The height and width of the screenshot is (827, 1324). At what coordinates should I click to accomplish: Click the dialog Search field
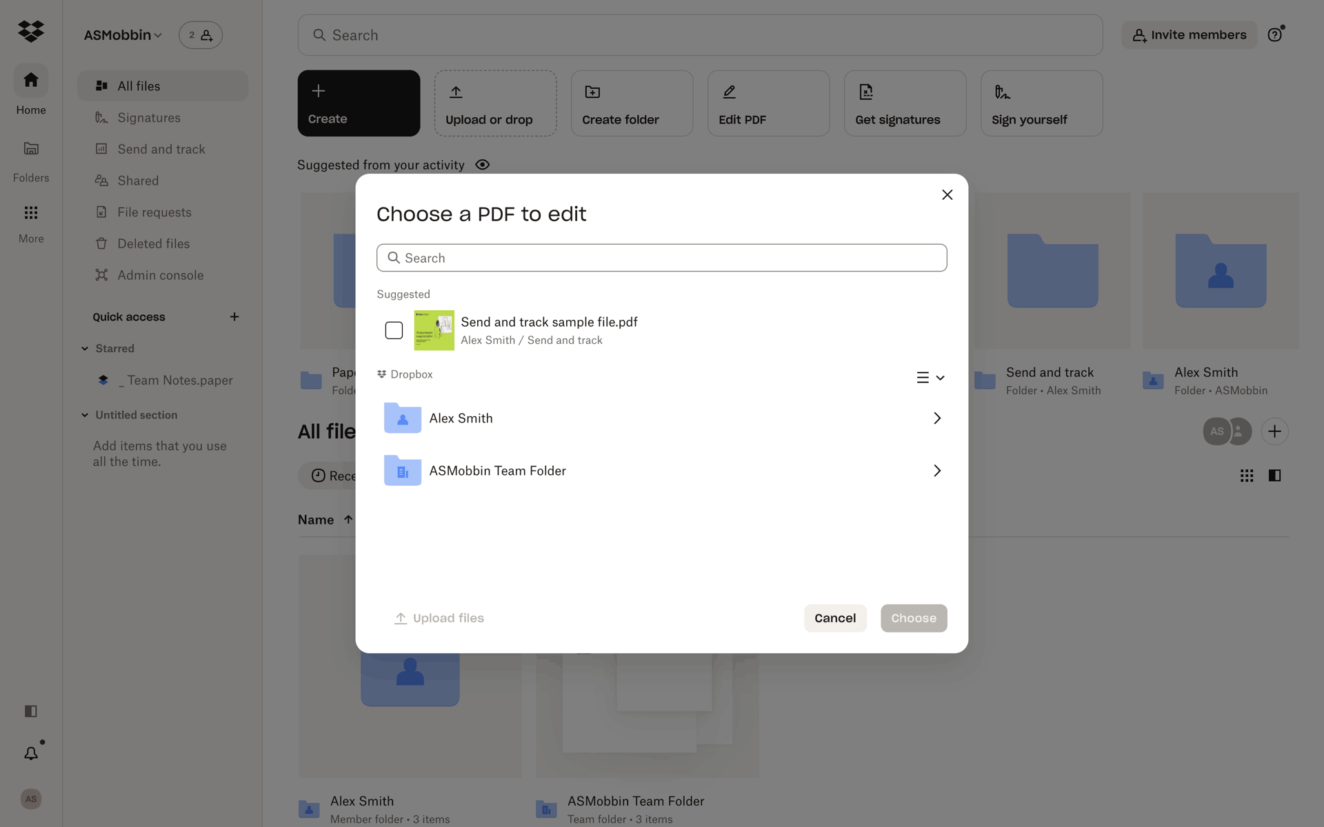coord(662,258)
